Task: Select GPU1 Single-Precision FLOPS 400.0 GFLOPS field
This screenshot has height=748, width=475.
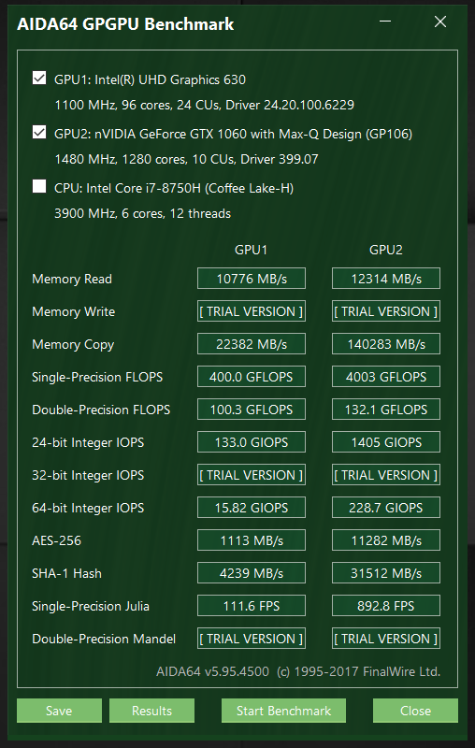Action: (252, 377)
